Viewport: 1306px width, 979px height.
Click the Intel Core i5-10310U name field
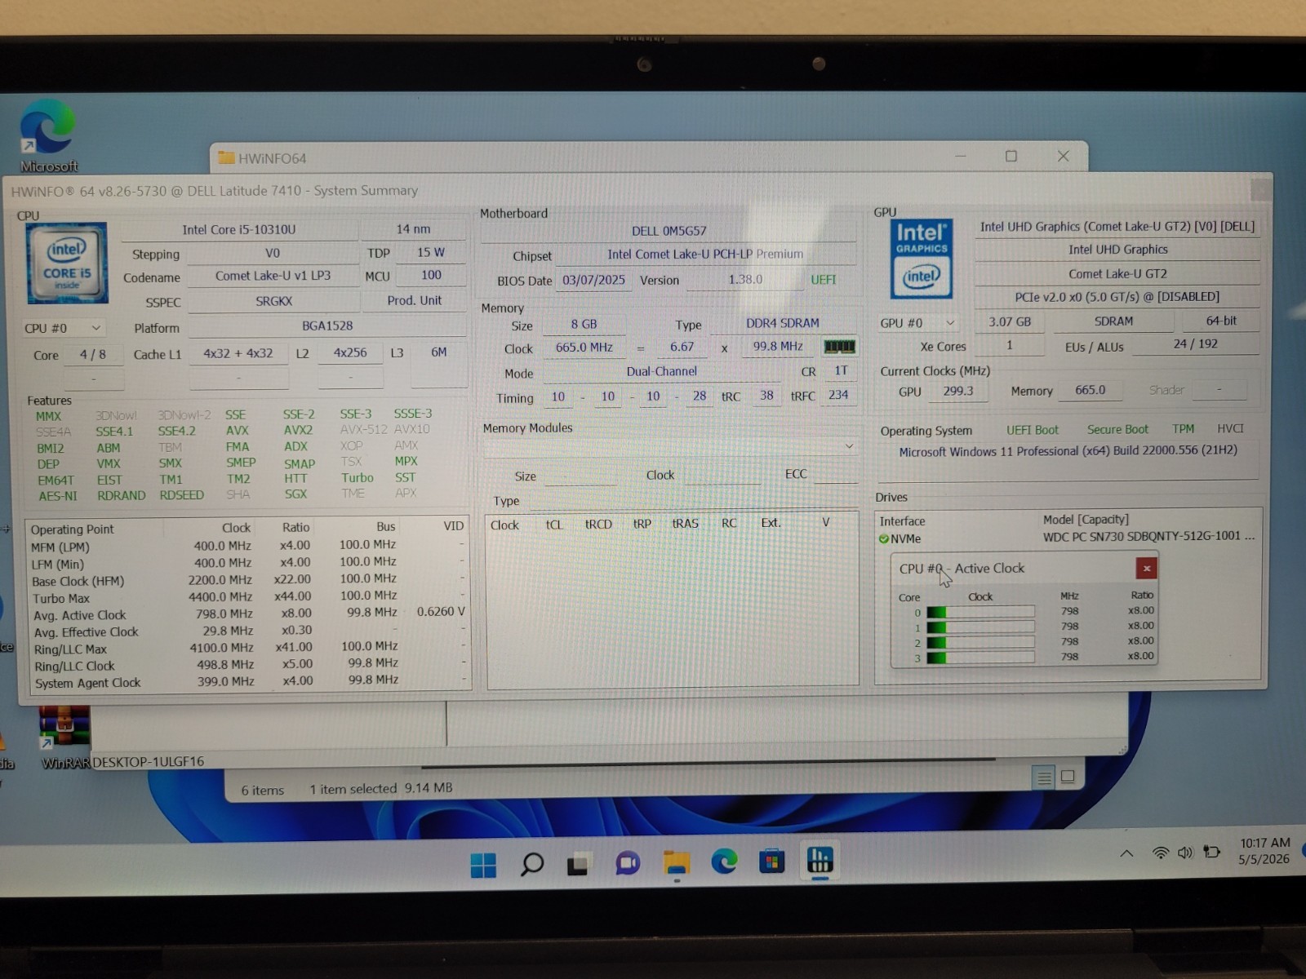[x=239, y=230]
